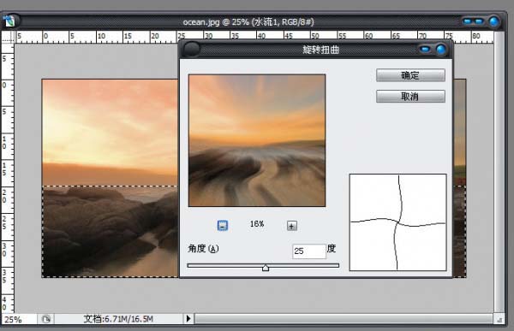Screen dimensions: 514x331
Task: Click the 文档:6.71M/16.5M info text
Action: click(x=118, y=319)
